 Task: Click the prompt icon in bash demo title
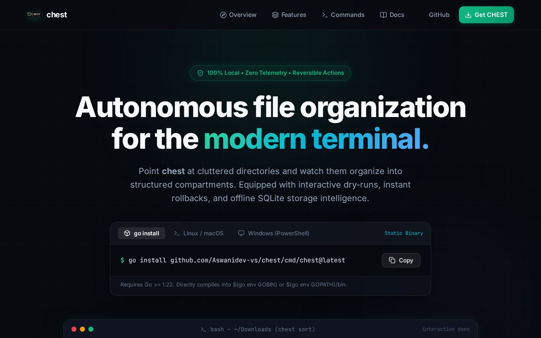(x=203, y=329)
